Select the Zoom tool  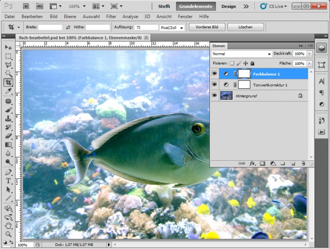click(x=8, y=234)
